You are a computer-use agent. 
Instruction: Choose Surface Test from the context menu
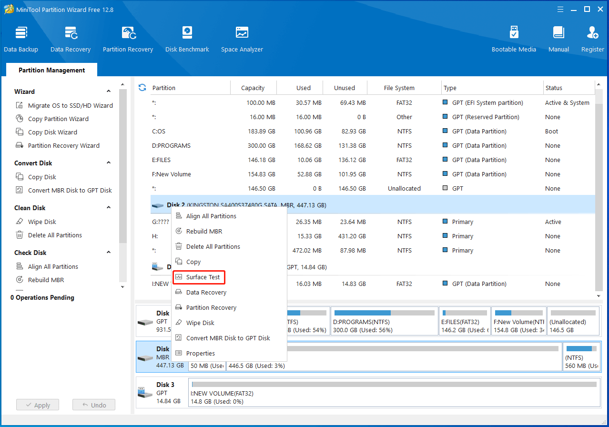tap(203, 277)
